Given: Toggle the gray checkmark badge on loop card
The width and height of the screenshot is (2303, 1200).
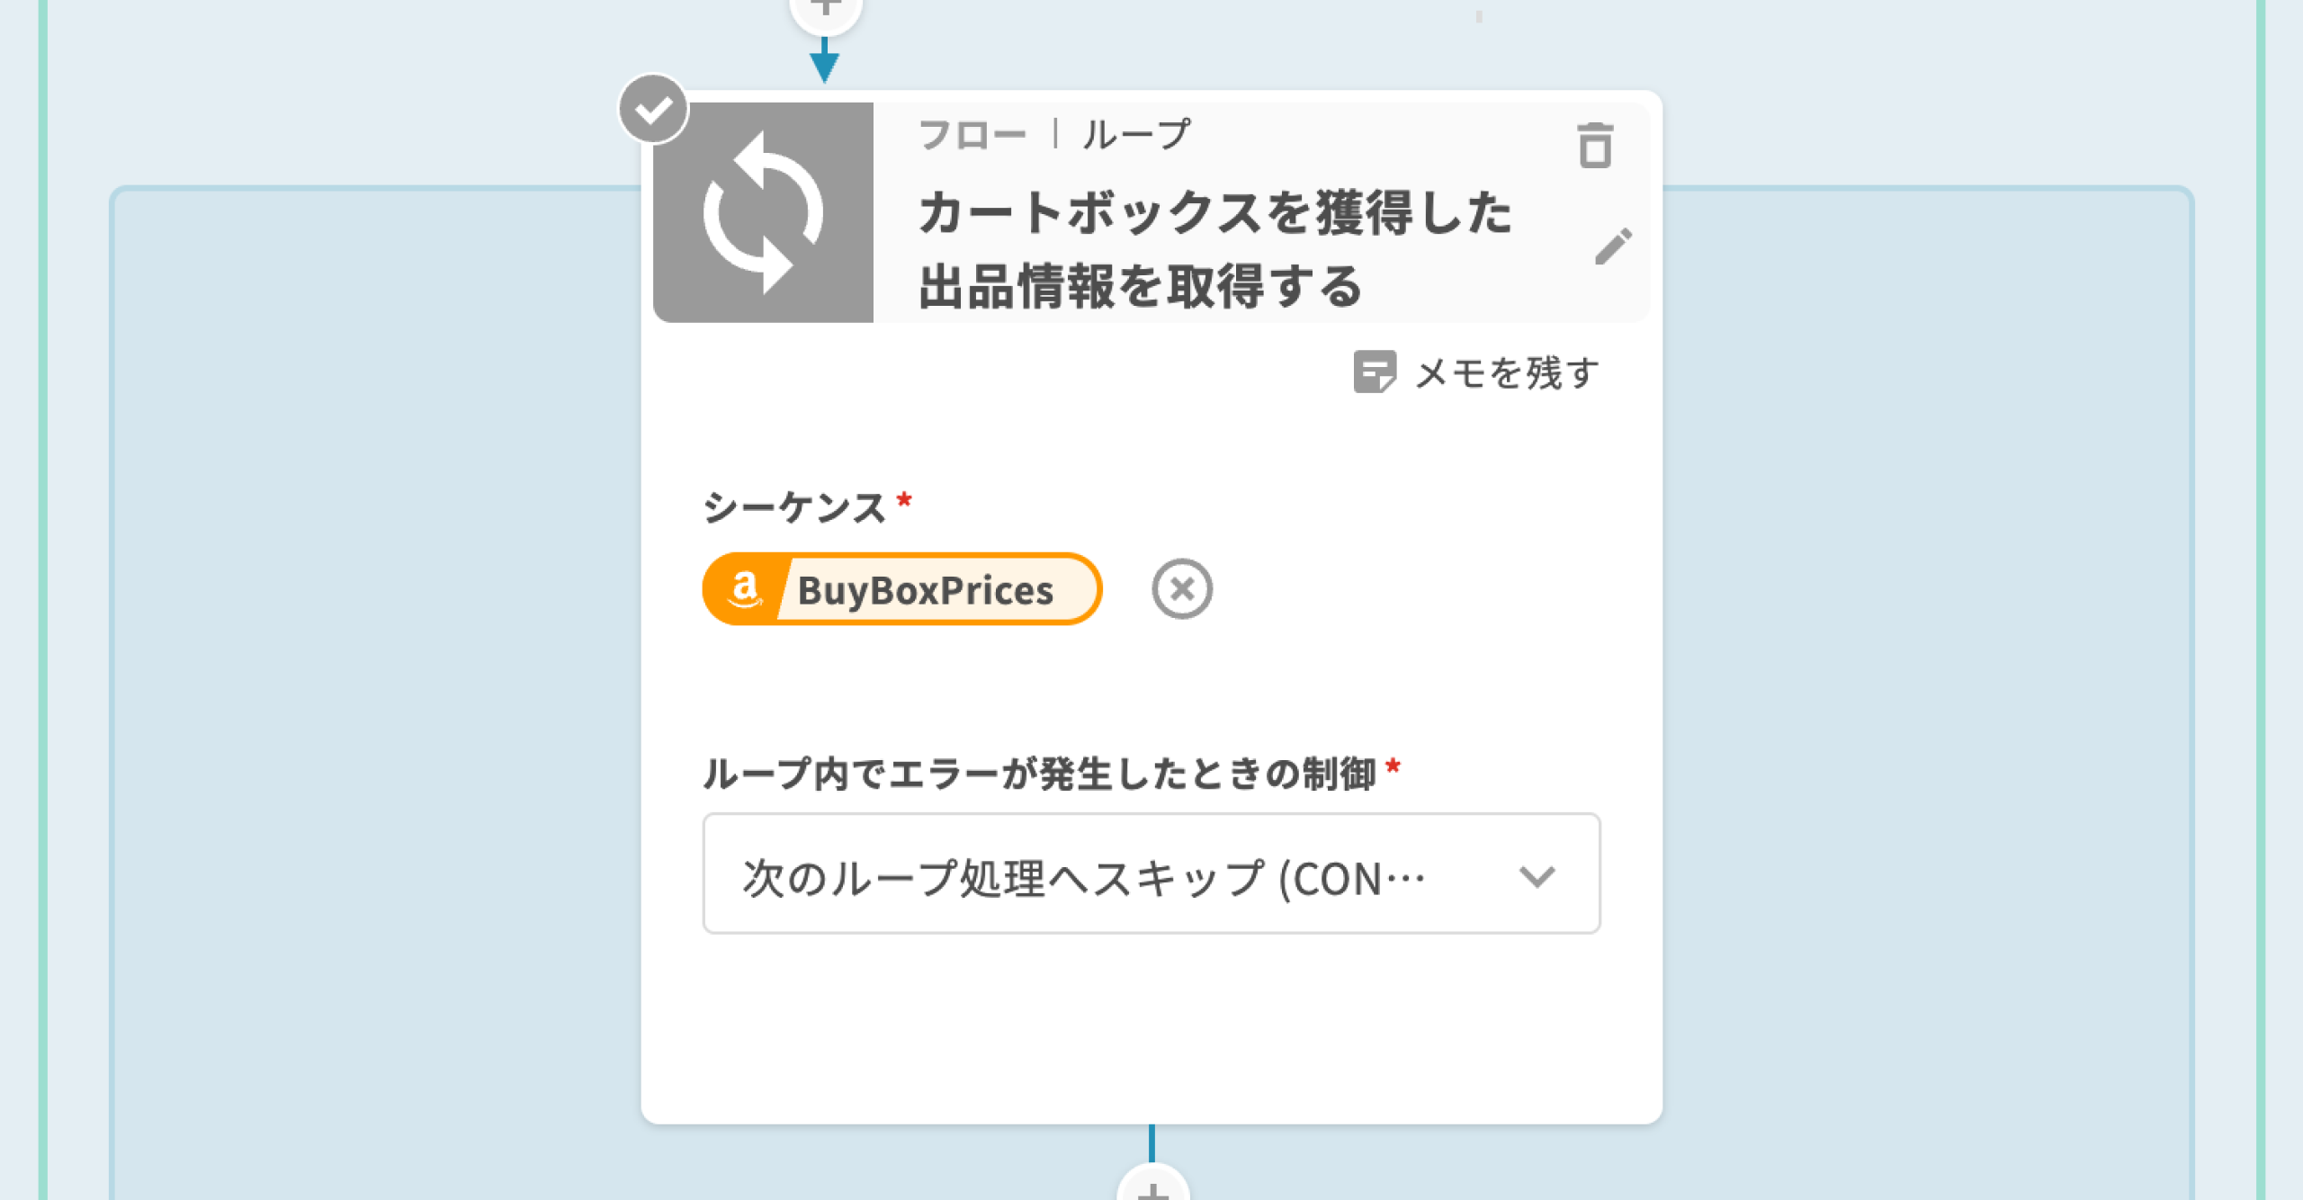Looking at the screenshot, I should coord(653,110).
